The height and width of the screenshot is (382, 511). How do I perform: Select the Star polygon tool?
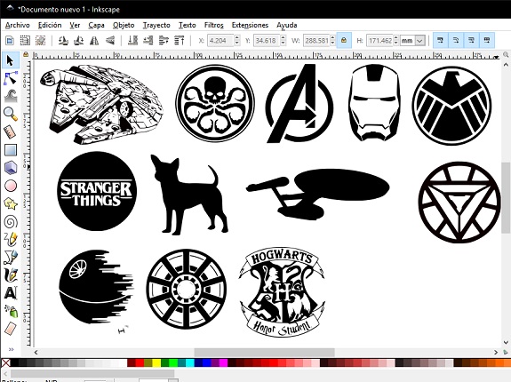point(10,203)
